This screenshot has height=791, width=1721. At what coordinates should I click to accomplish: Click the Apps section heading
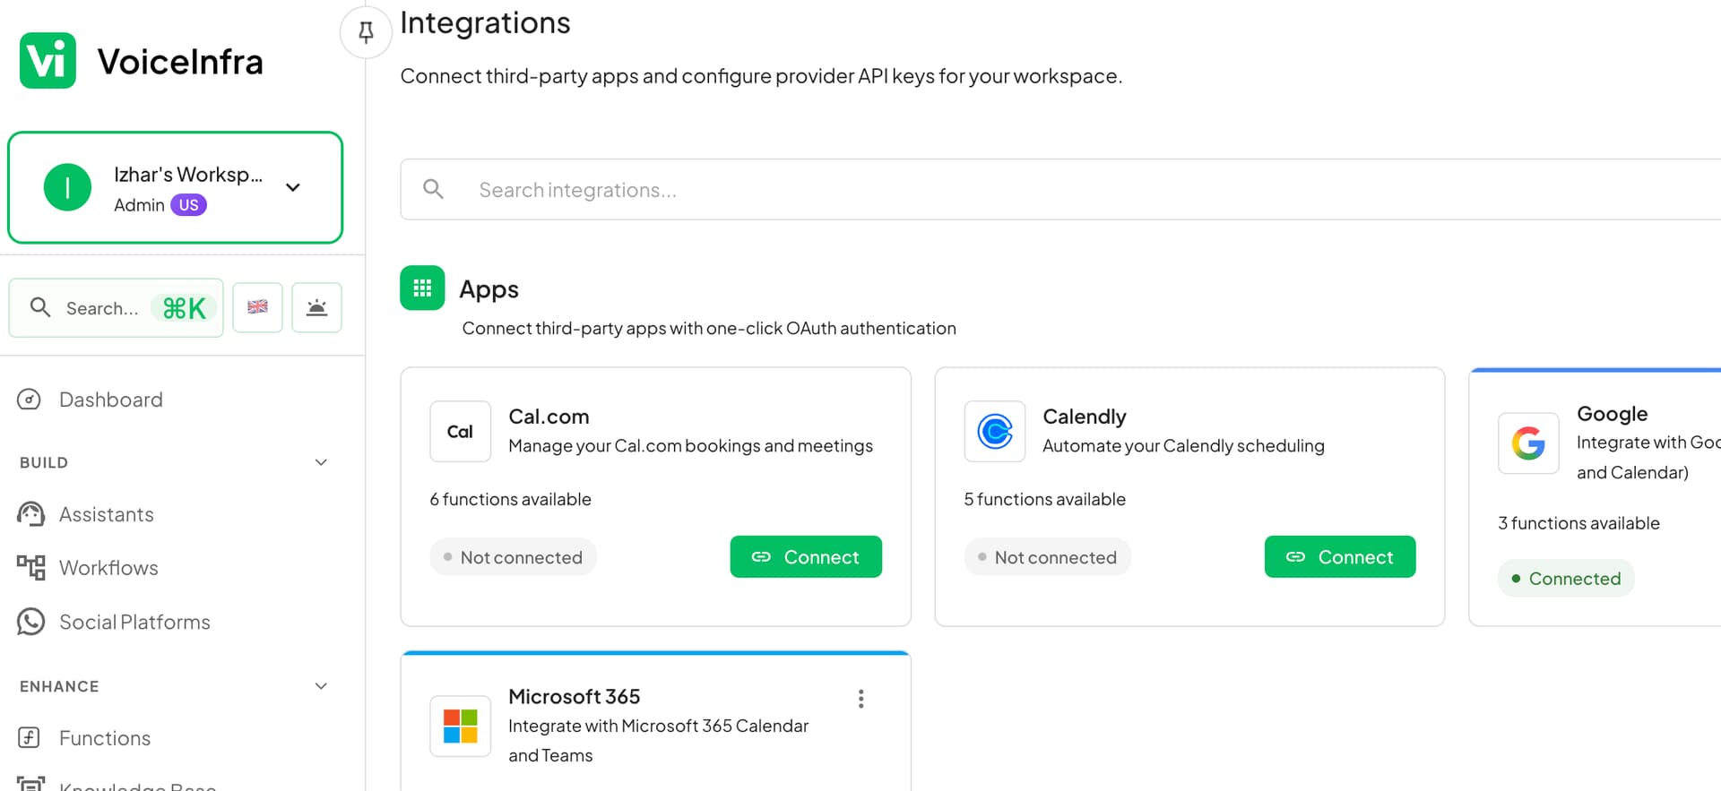click(x=489, y=289)
